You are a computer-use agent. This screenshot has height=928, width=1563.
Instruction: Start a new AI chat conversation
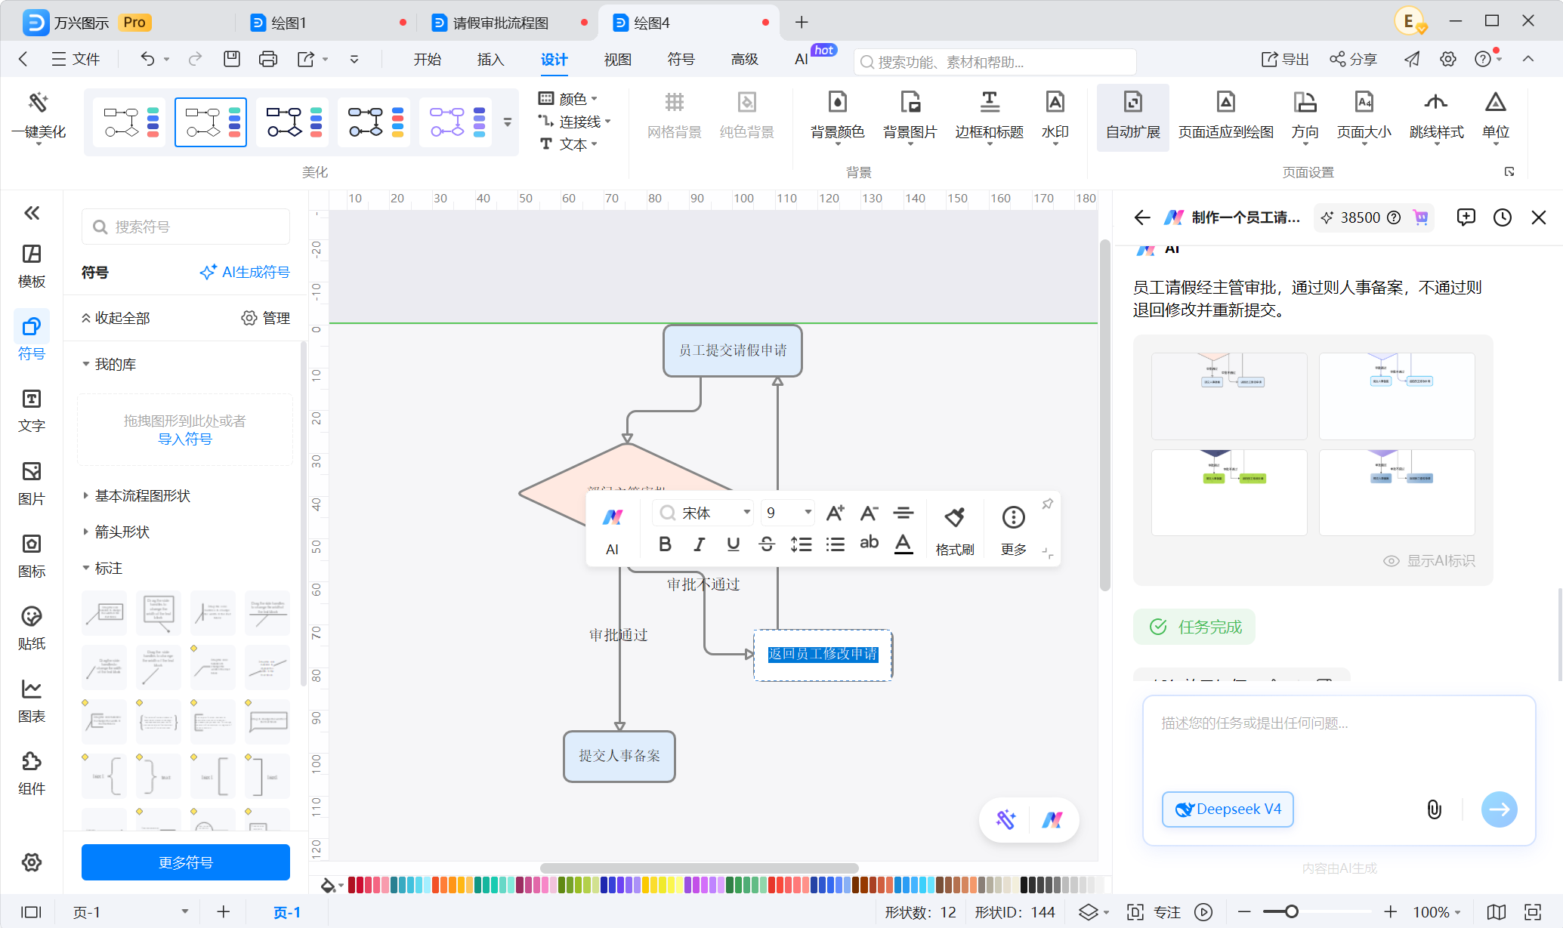[x=1466, y=217]
